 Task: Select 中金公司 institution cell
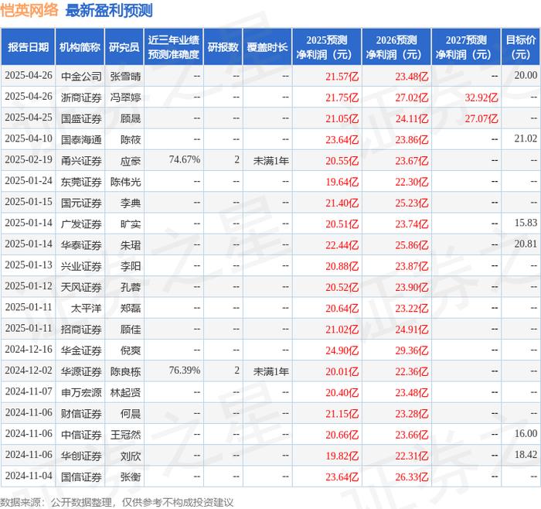(81, 77)
